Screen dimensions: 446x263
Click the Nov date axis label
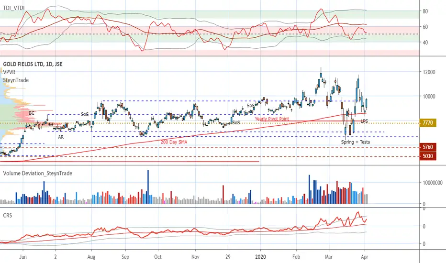pyautogui.click(x=195, y=257)
